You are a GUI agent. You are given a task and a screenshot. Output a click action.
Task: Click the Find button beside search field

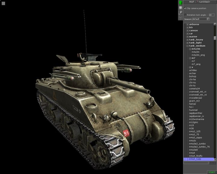(x=212, y=163)
